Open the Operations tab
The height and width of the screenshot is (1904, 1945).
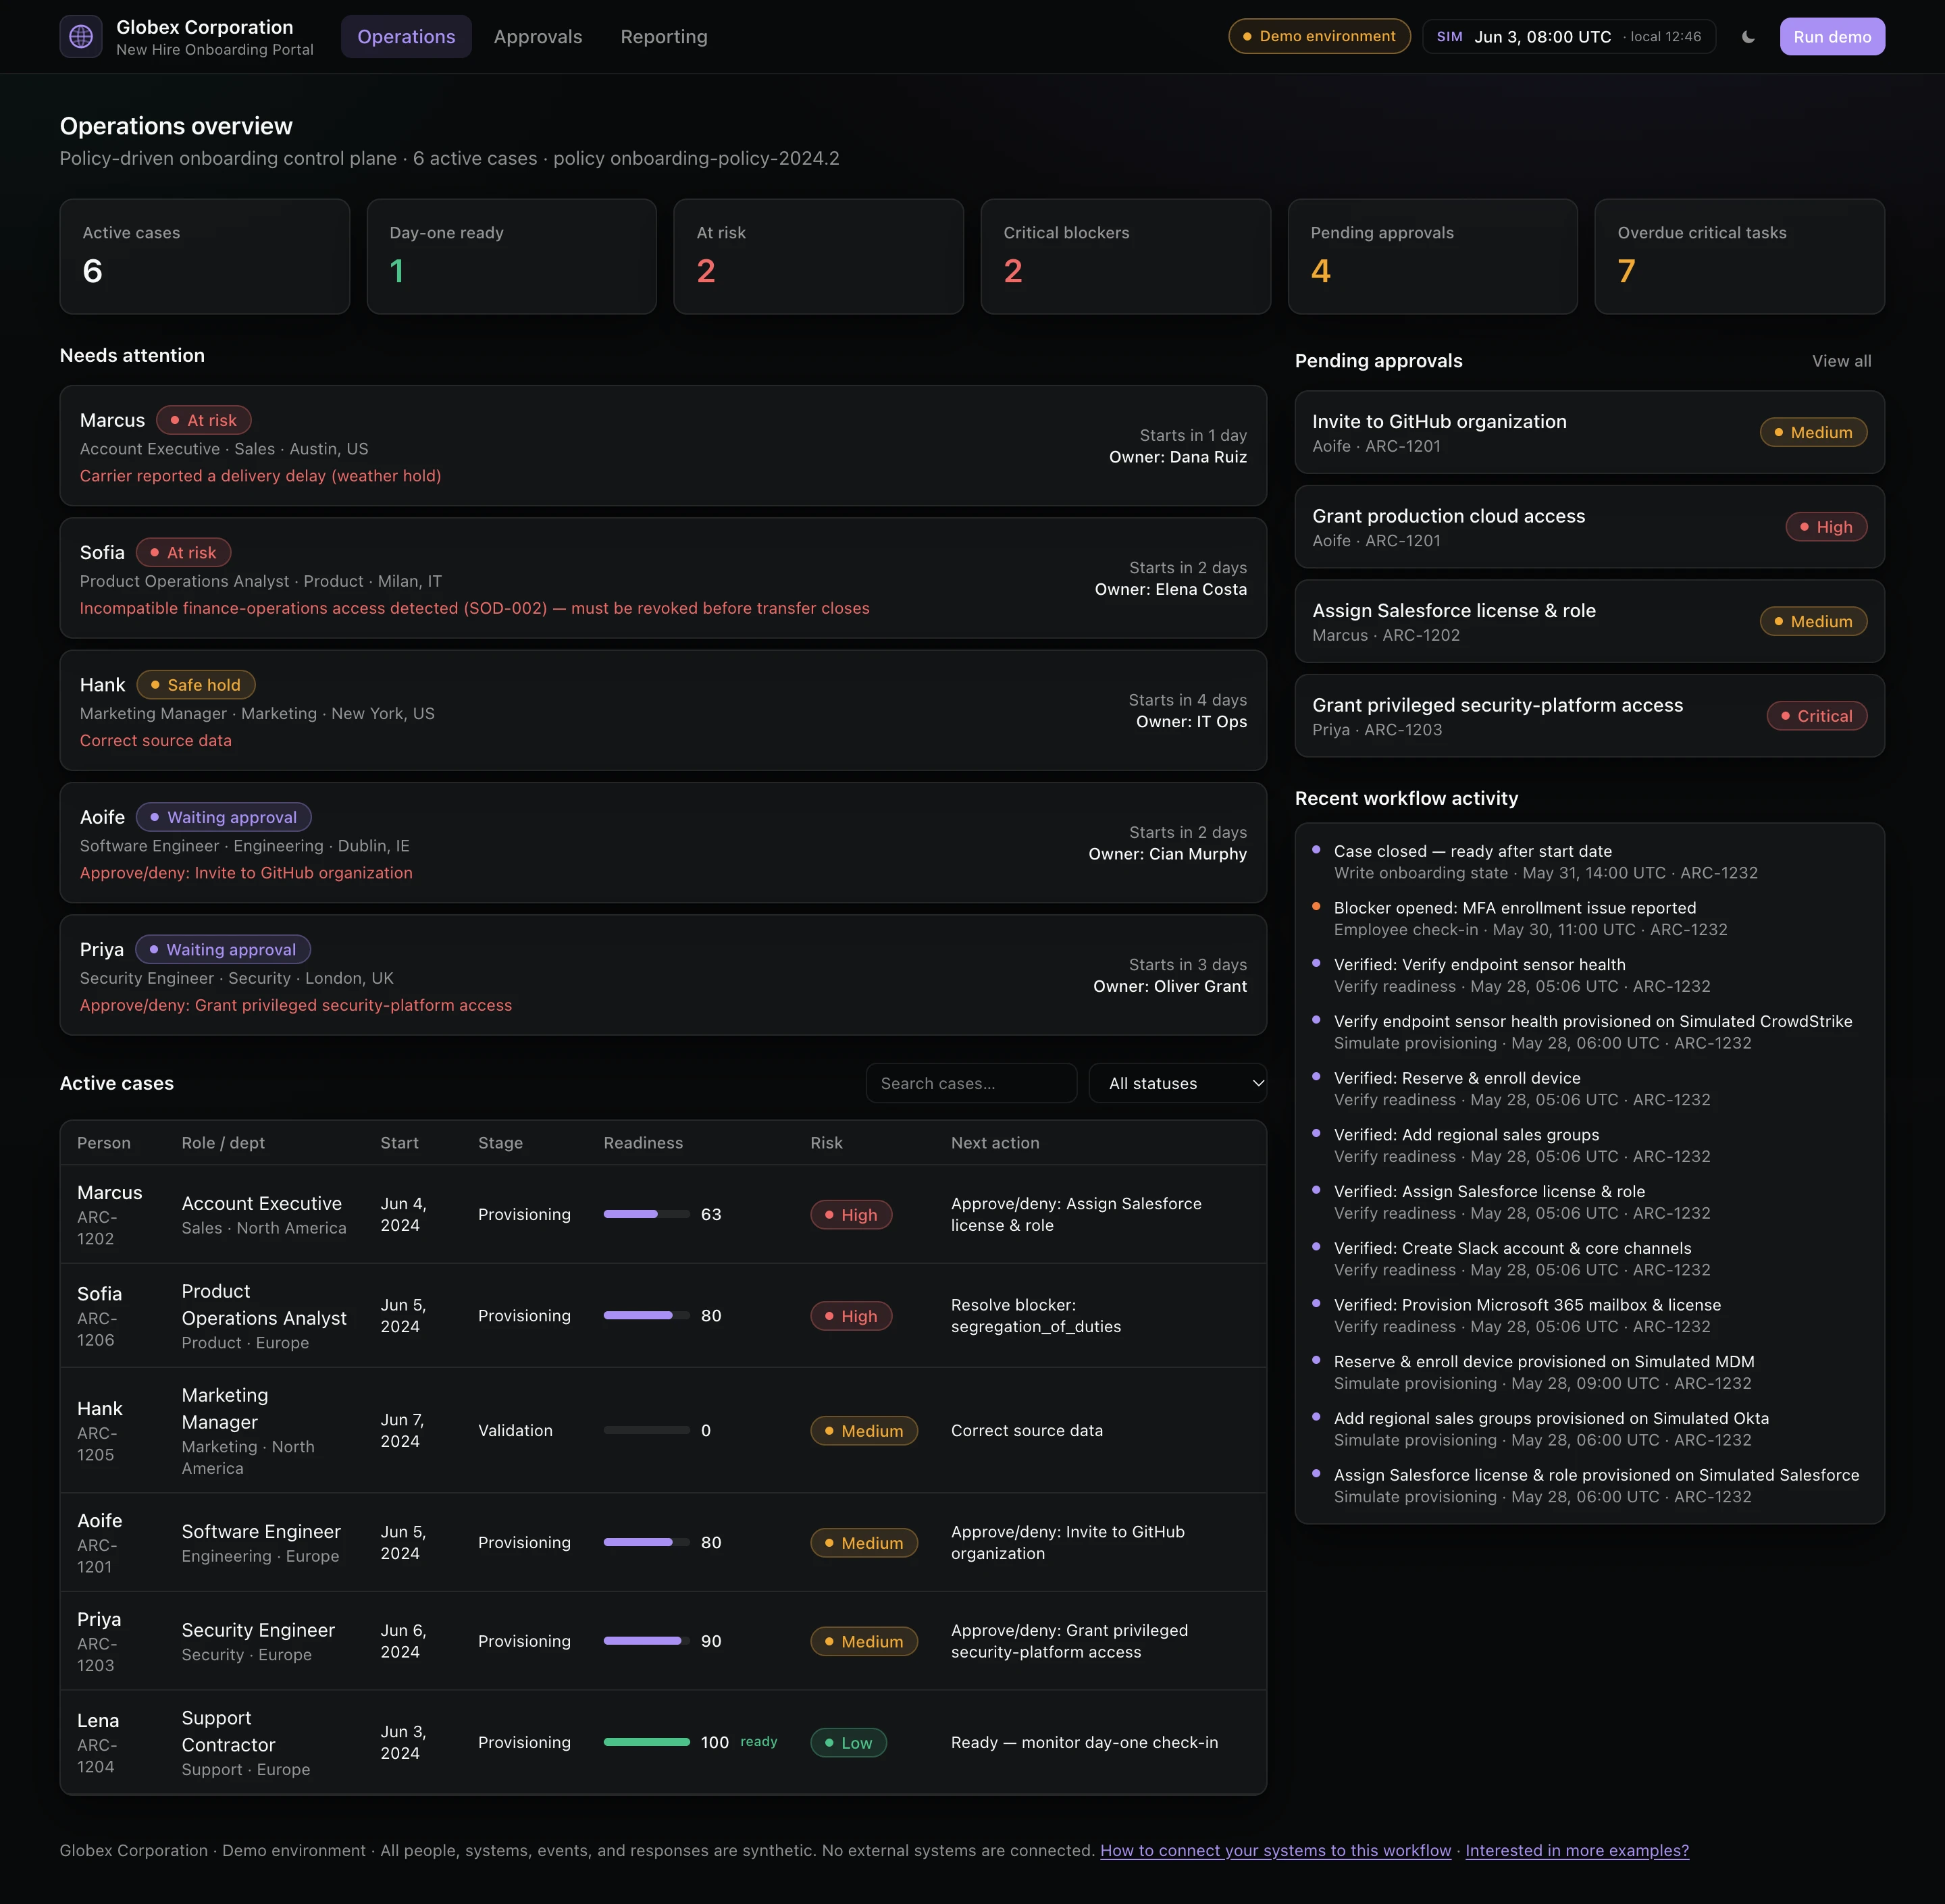click(406, 37)
